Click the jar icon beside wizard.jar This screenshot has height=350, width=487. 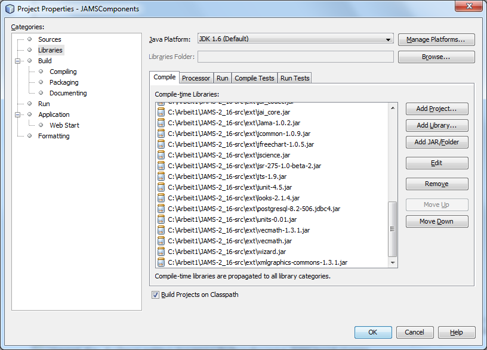[x=161, y=251]
